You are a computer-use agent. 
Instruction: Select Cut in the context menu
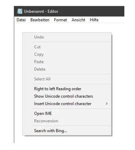pos(67,47)
